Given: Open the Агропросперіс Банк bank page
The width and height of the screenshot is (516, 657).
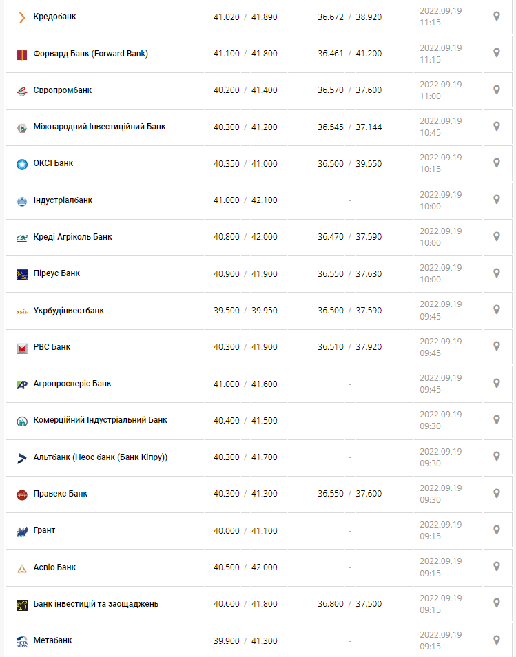Looking at the screenshot, I should coord(72,384).
